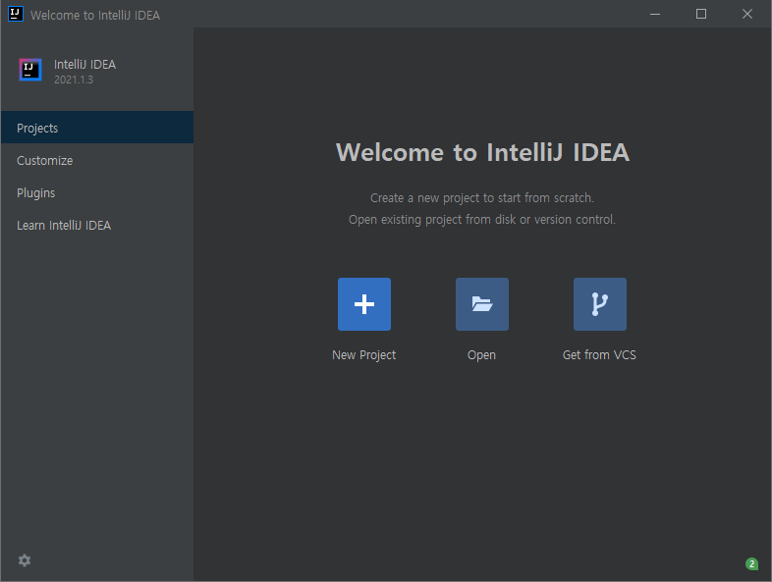Select the Projects tab
The height and width of the screenshot is (582, 772).
(97, 128)
